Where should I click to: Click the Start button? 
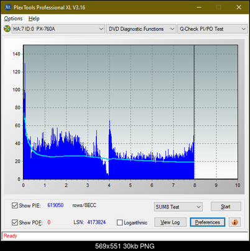click(x=226, y=206)
